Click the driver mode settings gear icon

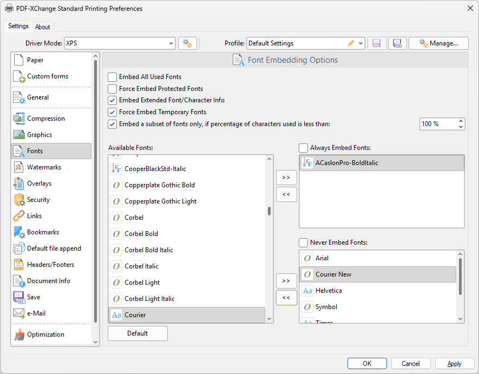[x=187, y=43]
